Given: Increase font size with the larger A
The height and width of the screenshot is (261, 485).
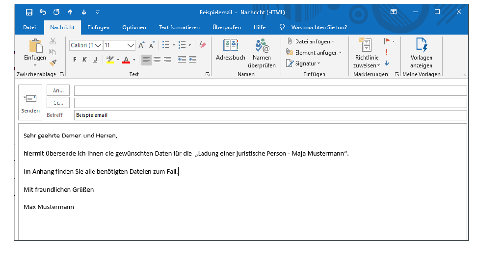Looking at the screenshot, I should (x=142, y=45).
